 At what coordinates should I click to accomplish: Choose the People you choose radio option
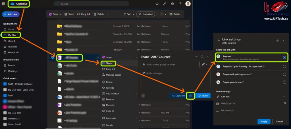(284, 82)
